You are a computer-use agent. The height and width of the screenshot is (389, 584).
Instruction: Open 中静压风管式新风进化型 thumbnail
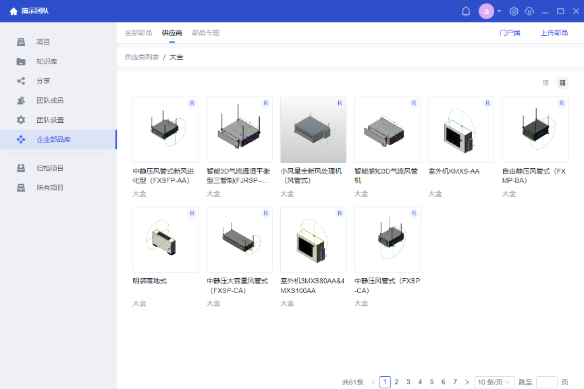[165, 130]
